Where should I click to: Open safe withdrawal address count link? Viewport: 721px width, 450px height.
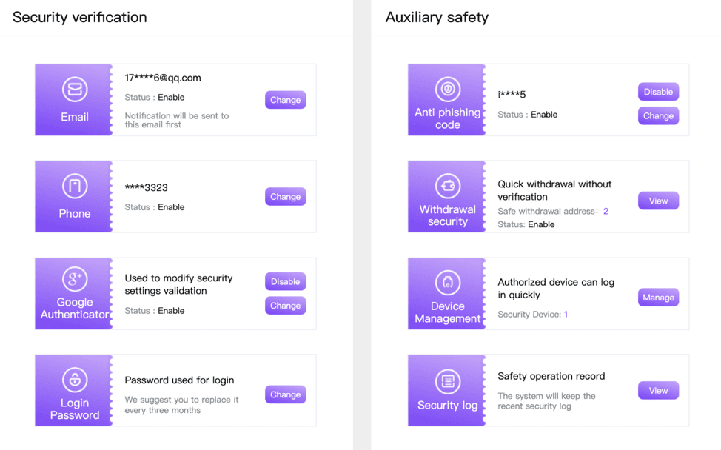pos(606,211)
